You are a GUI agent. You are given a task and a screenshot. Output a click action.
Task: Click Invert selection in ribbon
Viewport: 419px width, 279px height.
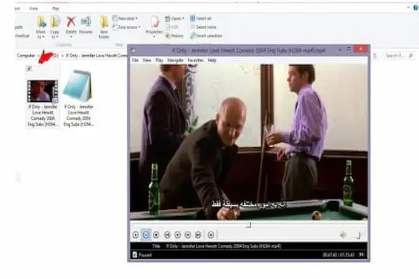206,36
